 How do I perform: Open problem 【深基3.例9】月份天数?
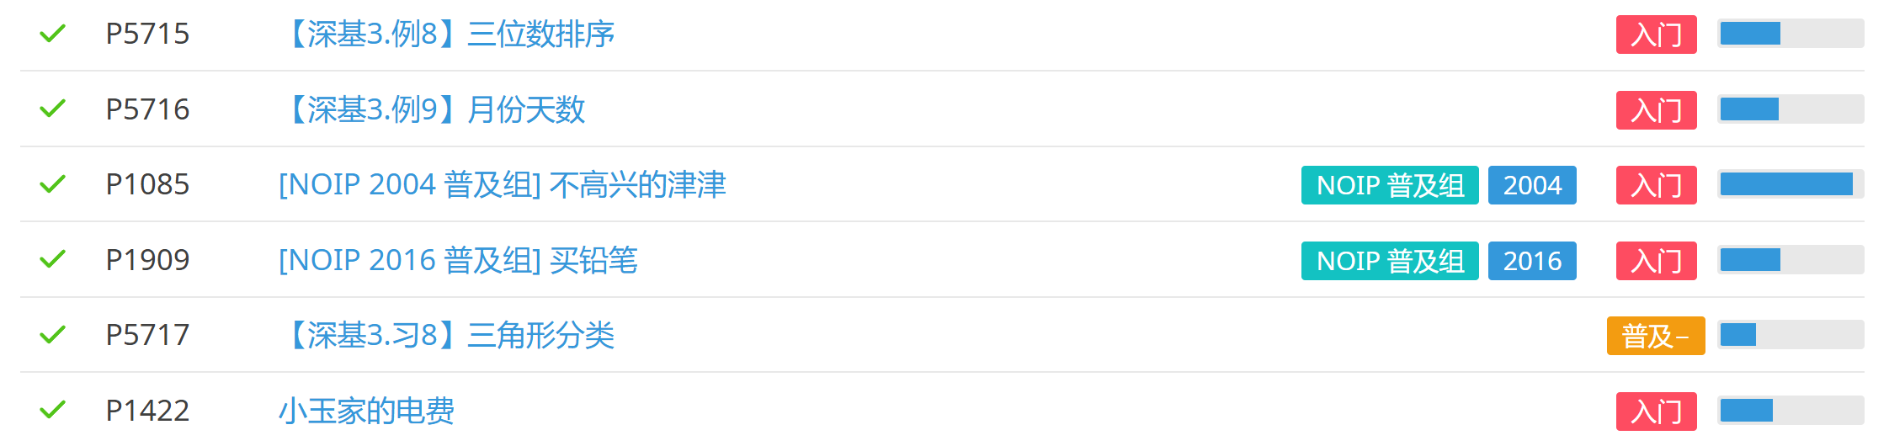click(x=433, y=109)
